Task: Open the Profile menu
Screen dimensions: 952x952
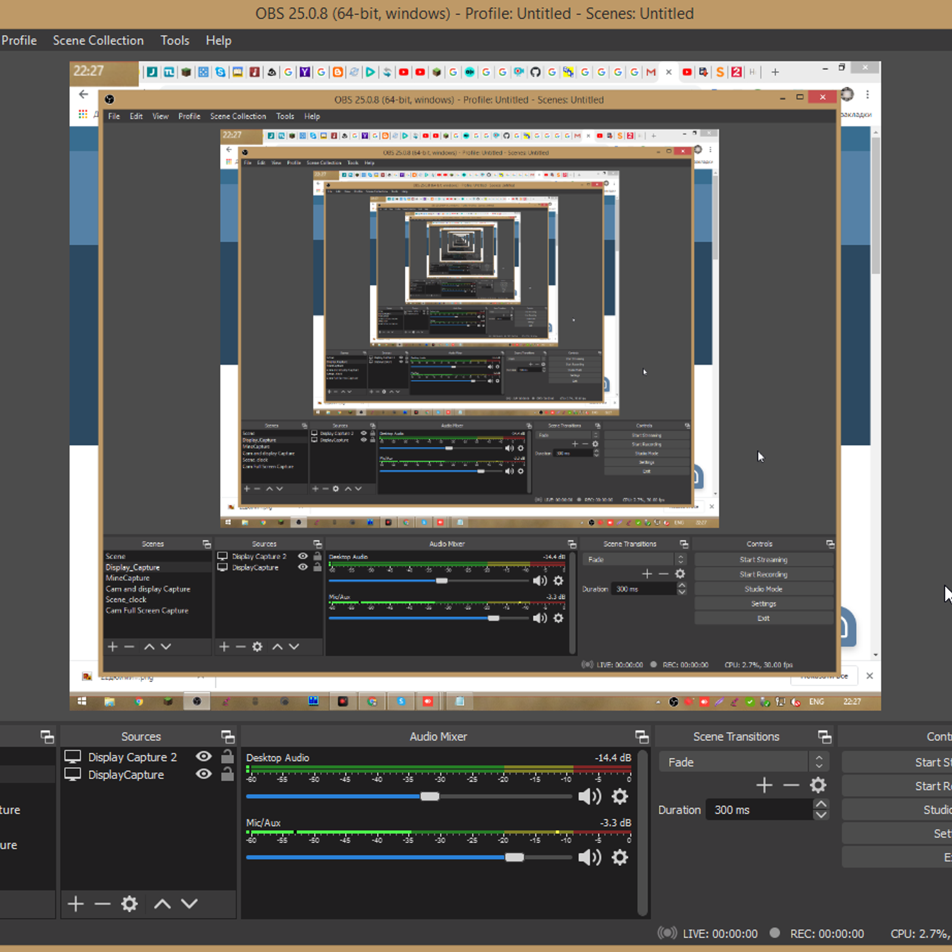Action: pos(19,40)
